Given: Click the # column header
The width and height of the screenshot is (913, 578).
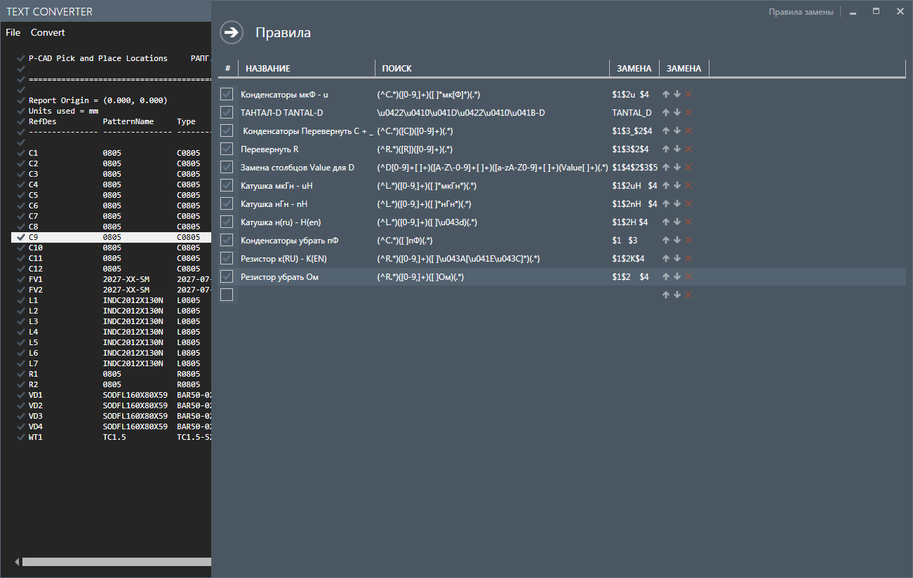Looking at the screenshot, I should tap(228, 68).
